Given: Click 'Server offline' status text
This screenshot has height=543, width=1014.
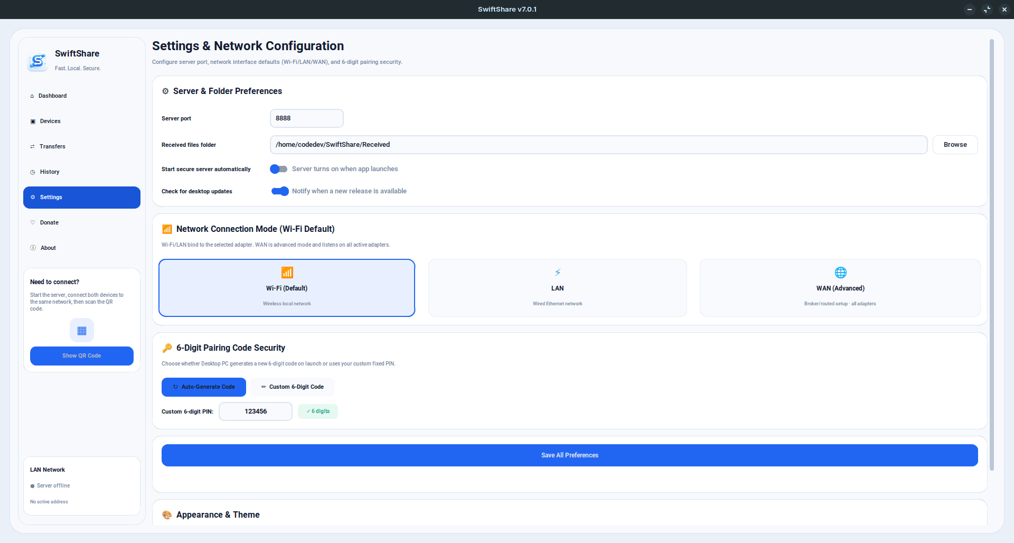Looking at the screenshot, I should [x=53, y=486].
